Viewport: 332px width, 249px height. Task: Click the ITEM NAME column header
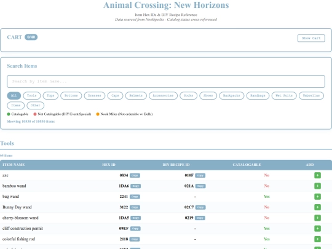[x=14, y=165]
